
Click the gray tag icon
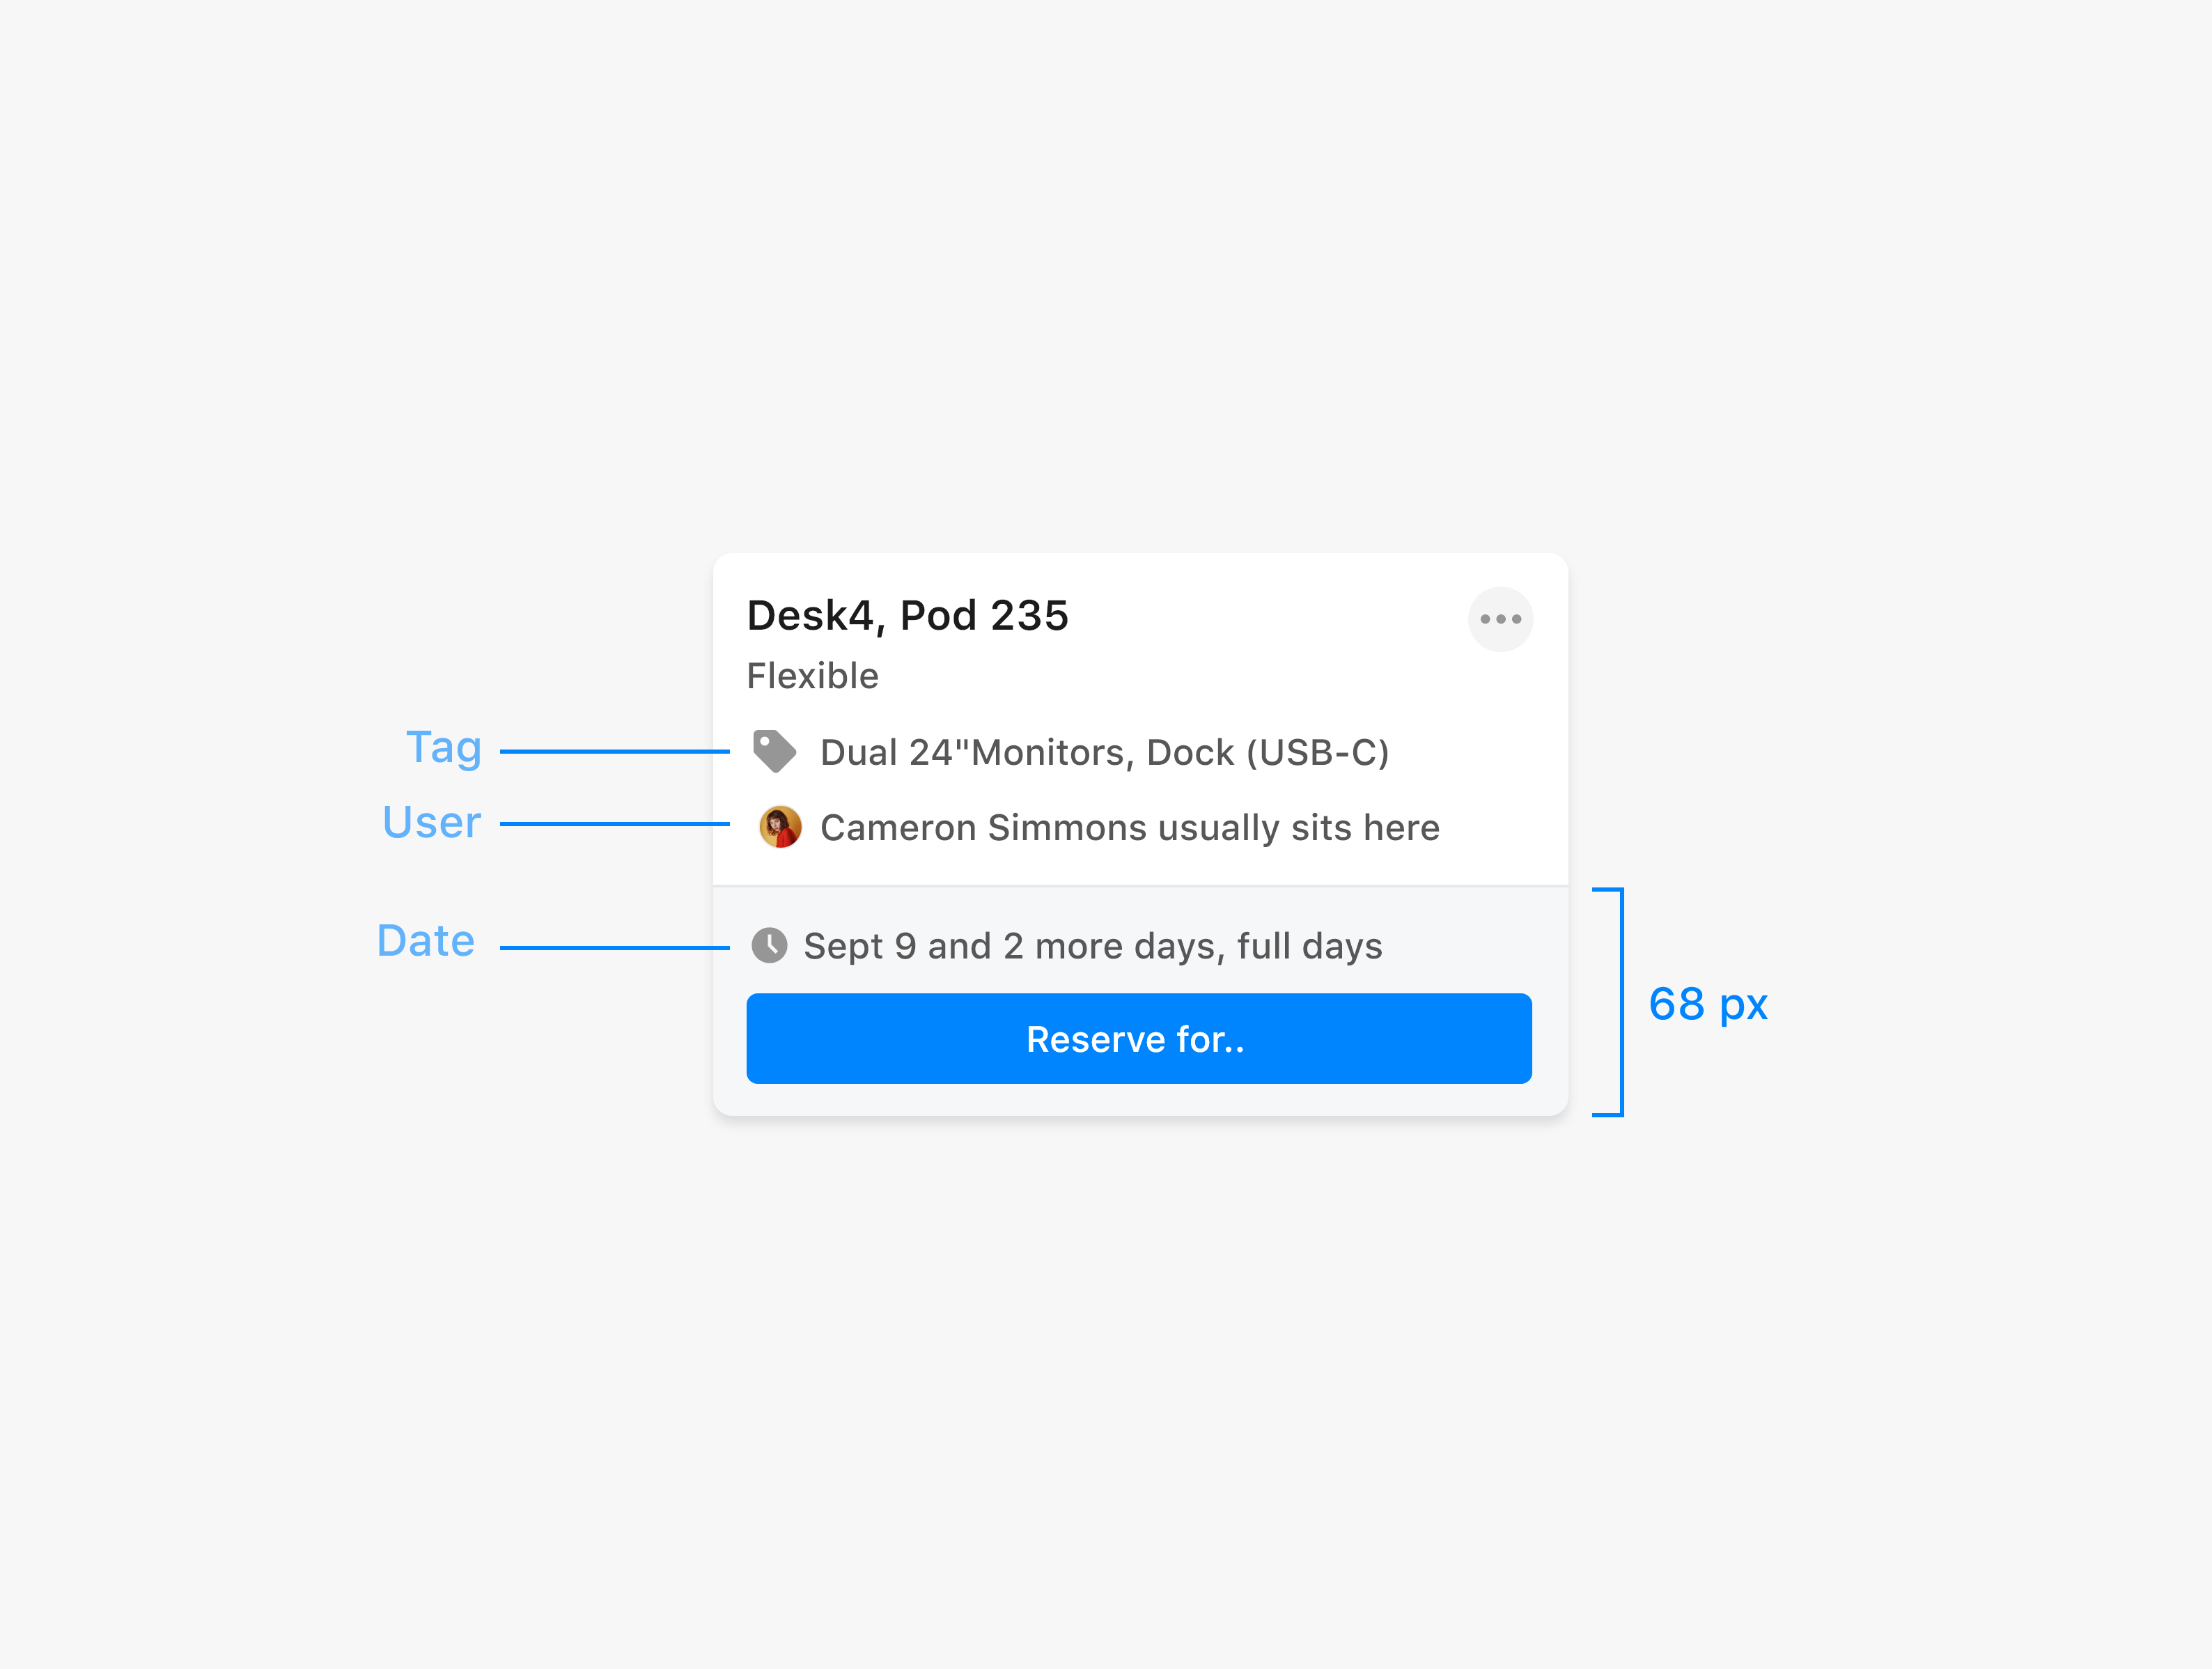pos(774,751)
